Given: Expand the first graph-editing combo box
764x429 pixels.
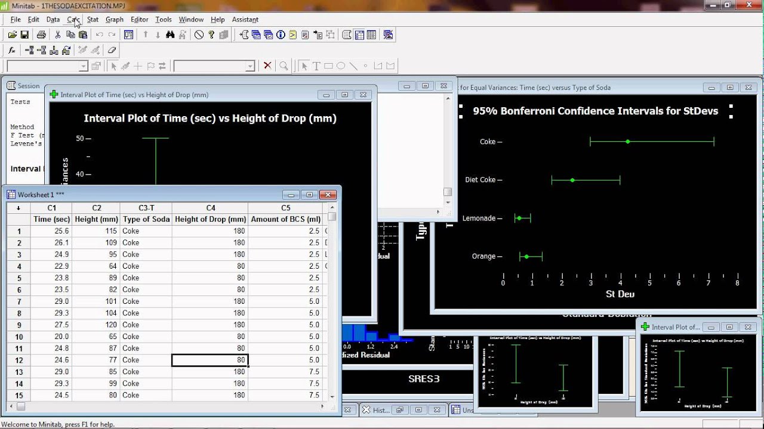Looking at the screenshot, I should [x=83, y=66].
